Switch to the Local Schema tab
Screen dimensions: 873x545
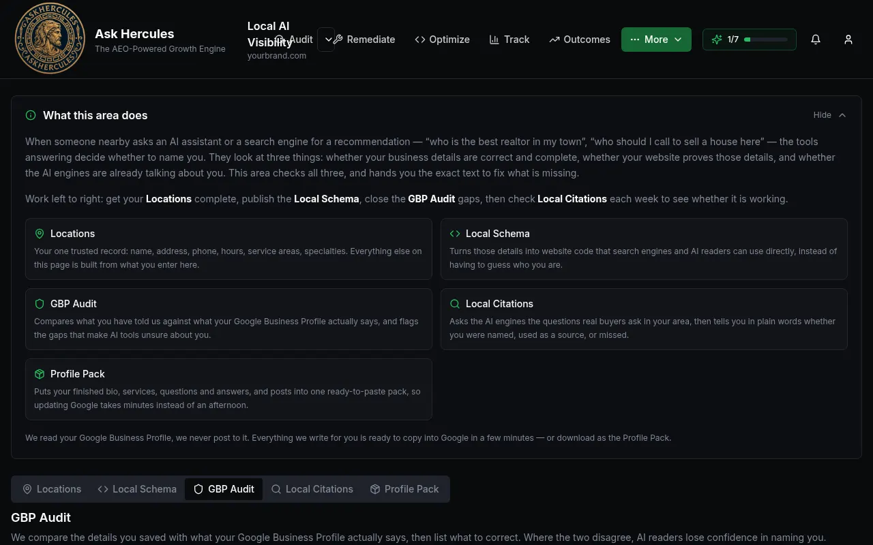point(137,489)
